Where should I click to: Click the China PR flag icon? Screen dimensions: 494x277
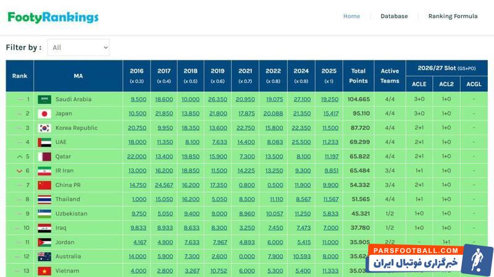tap(44, 185)
